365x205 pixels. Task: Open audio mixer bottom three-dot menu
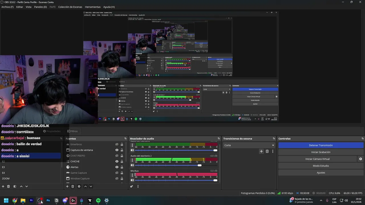pyautogui.click(x=138, y=186)
